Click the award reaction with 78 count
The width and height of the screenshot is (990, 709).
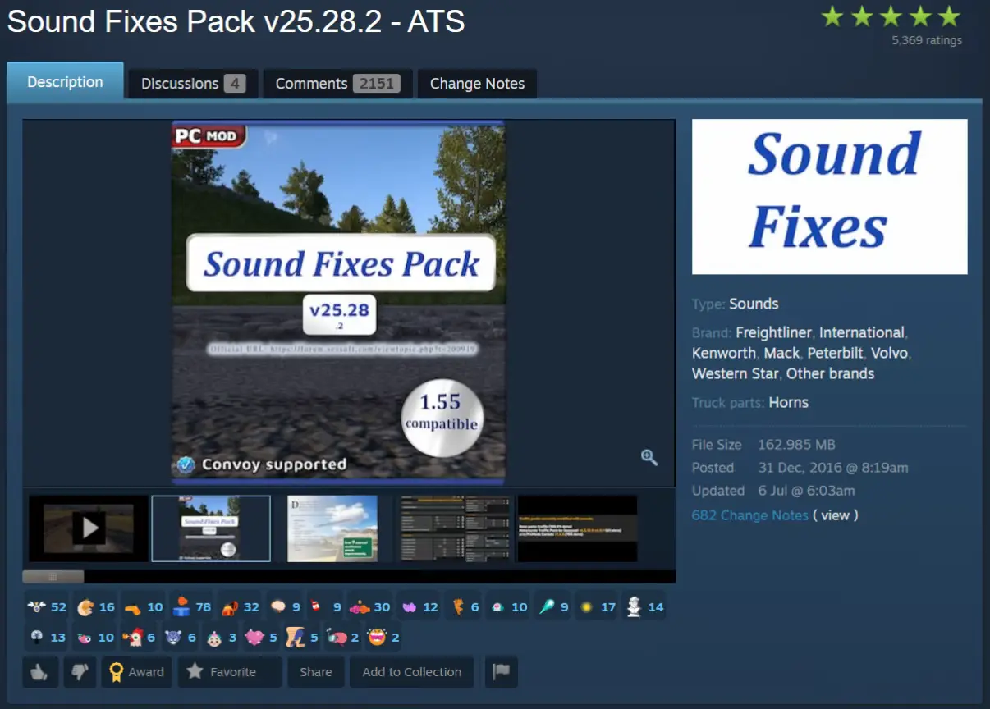pyautogui.click(x=192, y=607)
